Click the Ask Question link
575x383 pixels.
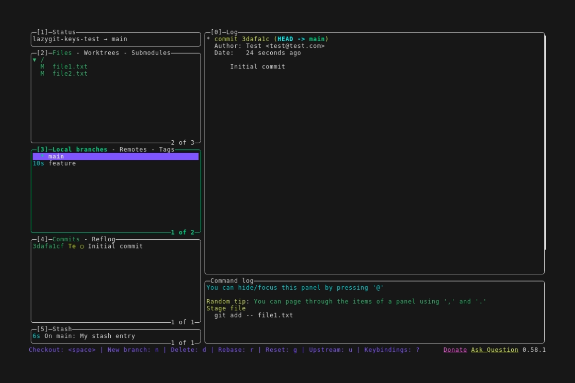pyautogui.click(x=494, y=350)
